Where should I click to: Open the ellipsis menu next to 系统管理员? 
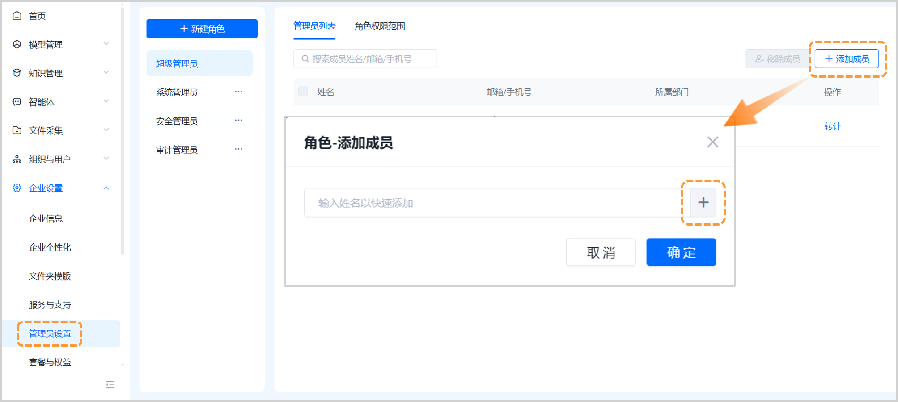click(x=238, y=91)
